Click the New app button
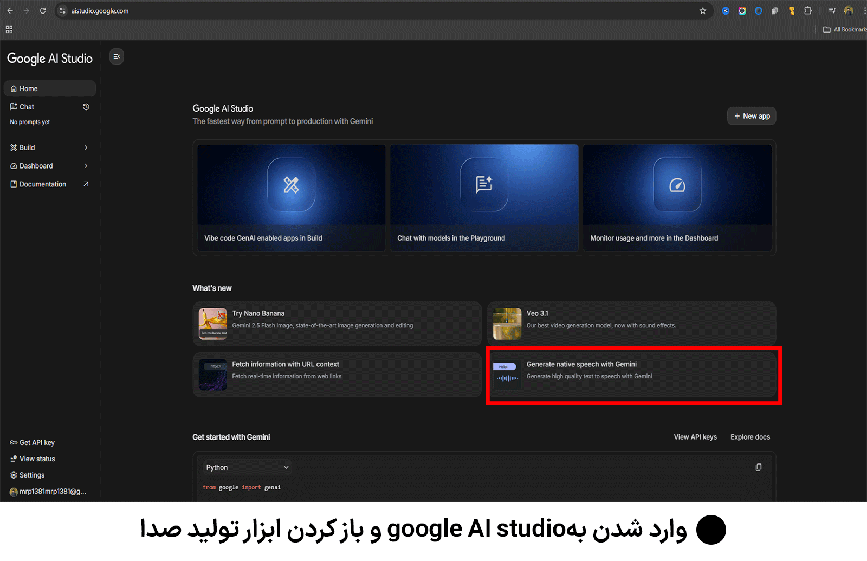The height and width of the screenshot is (561, 867). 751,116
